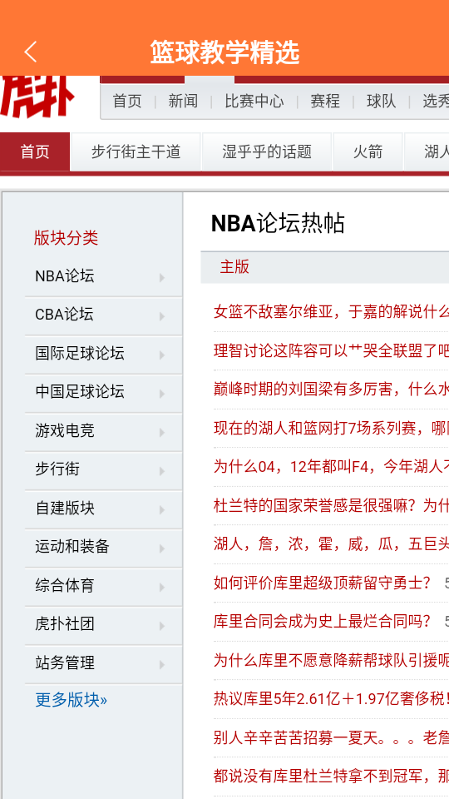Open 游戏电竞 category
Image resolution: width=449 pixels, height=799 pixels.
[65, 430]
